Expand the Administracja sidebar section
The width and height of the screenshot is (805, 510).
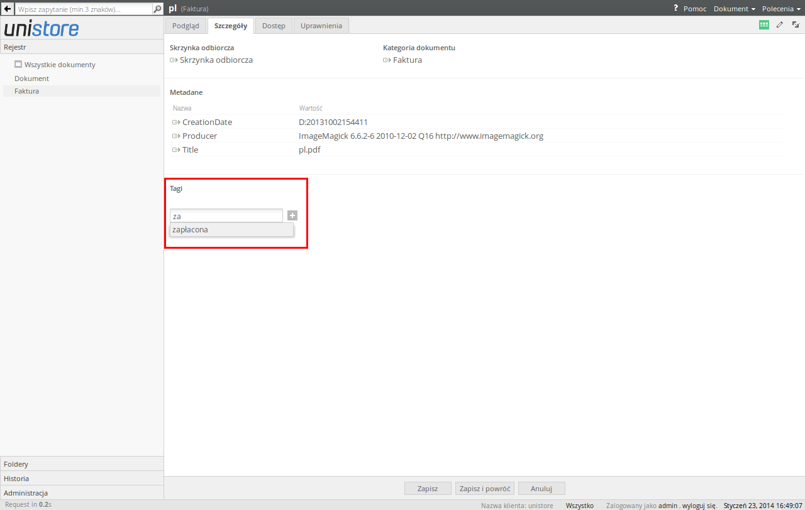click(82, 493)
